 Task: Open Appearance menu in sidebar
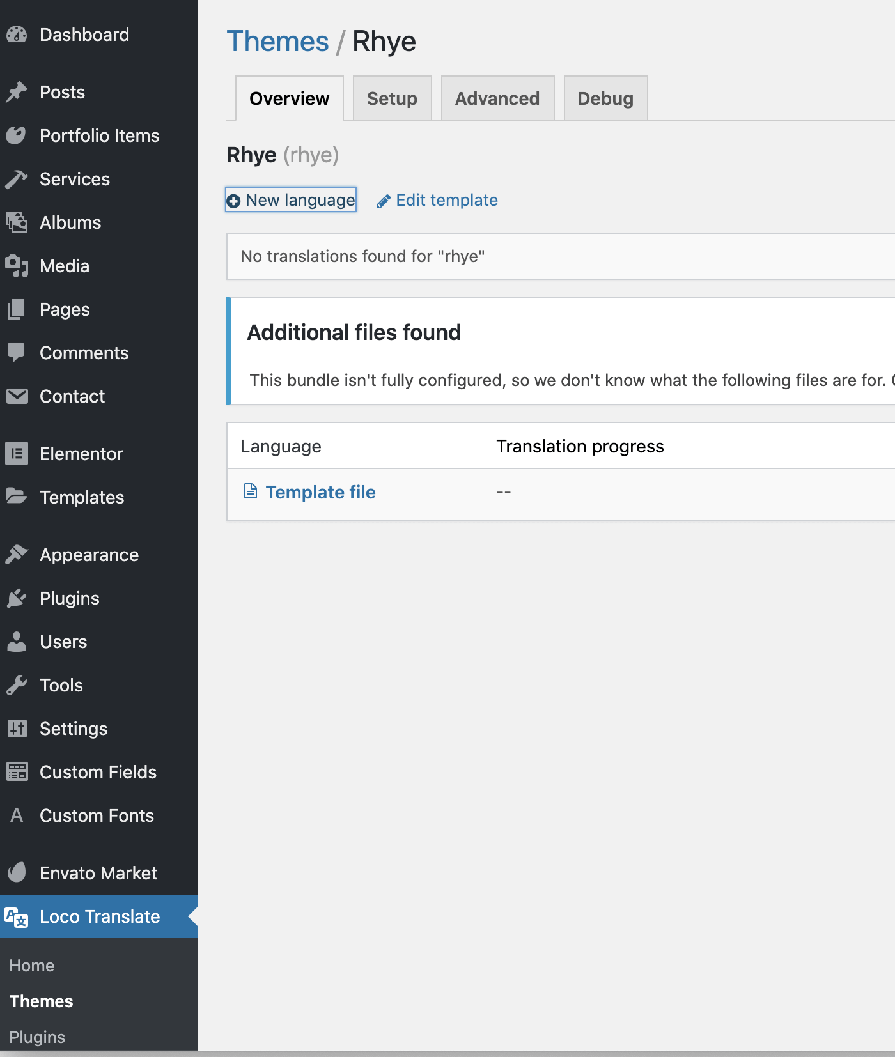(89, 555)
